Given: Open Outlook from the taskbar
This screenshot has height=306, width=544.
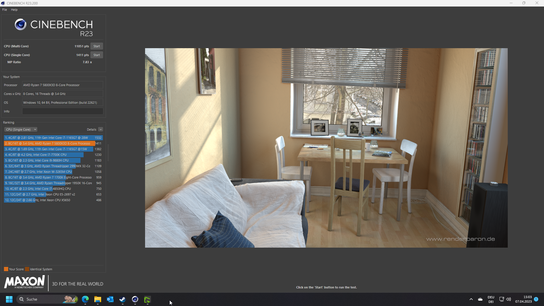Looking at the screenshot, I should tap(110, 299).
